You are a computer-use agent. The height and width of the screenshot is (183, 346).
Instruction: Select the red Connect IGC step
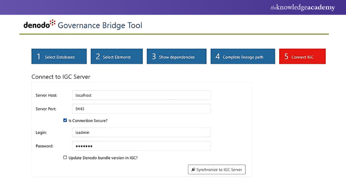coord(302,57)
